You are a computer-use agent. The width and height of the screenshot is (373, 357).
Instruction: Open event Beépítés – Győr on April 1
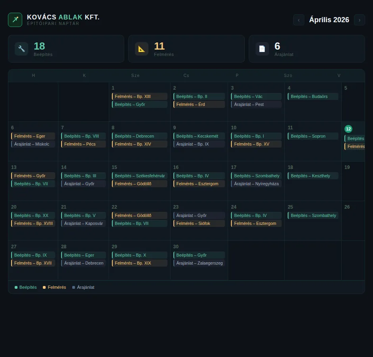tap(140, 104)
